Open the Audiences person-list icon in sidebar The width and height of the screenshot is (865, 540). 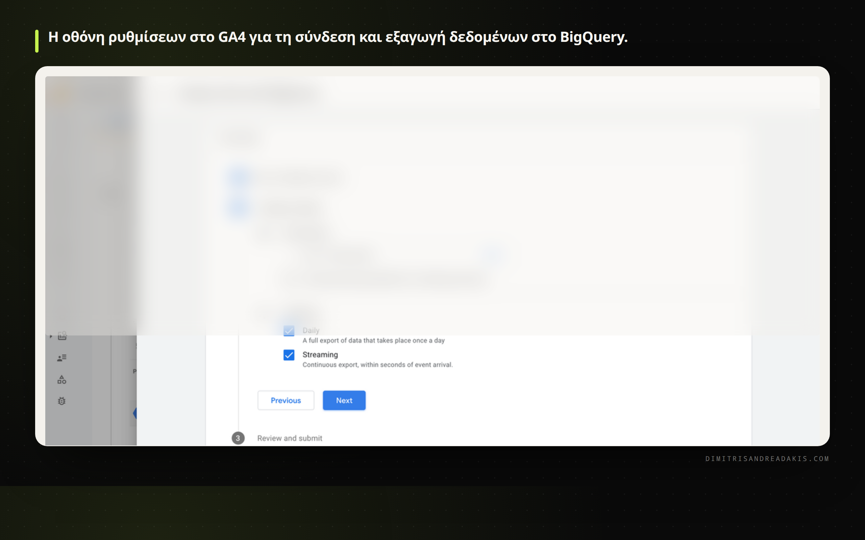click(62, 358)
